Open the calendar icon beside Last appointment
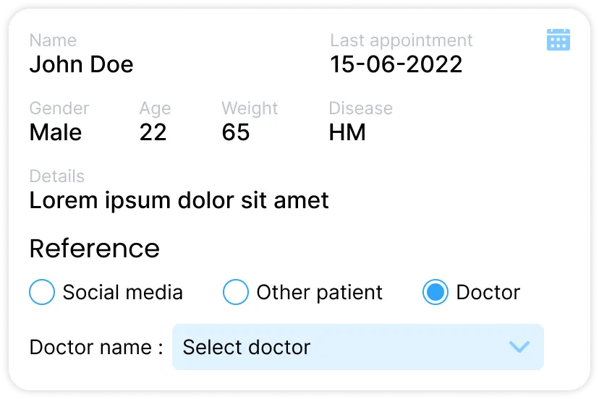The image size is (599, 399). coord(558,40)
